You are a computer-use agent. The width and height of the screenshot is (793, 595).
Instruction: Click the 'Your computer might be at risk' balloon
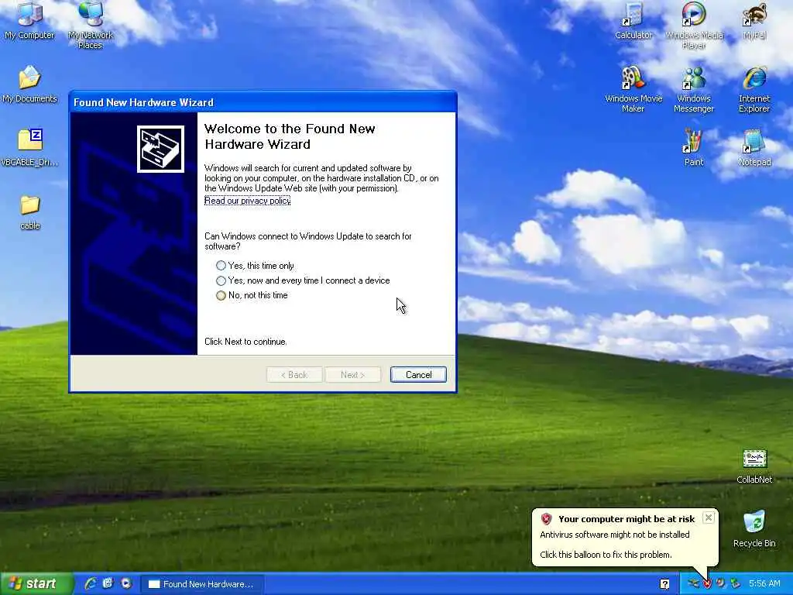(625, 537)
